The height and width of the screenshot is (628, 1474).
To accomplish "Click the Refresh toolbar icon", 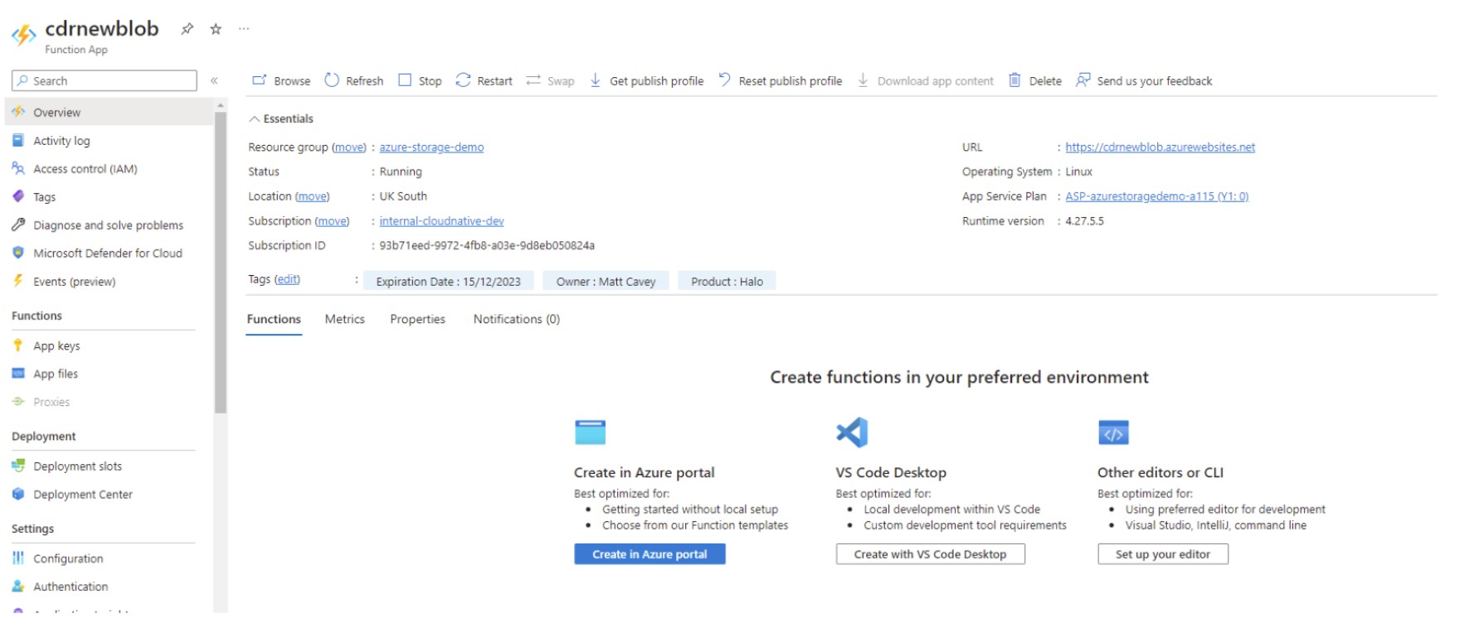I will click(x=332, y=80).
